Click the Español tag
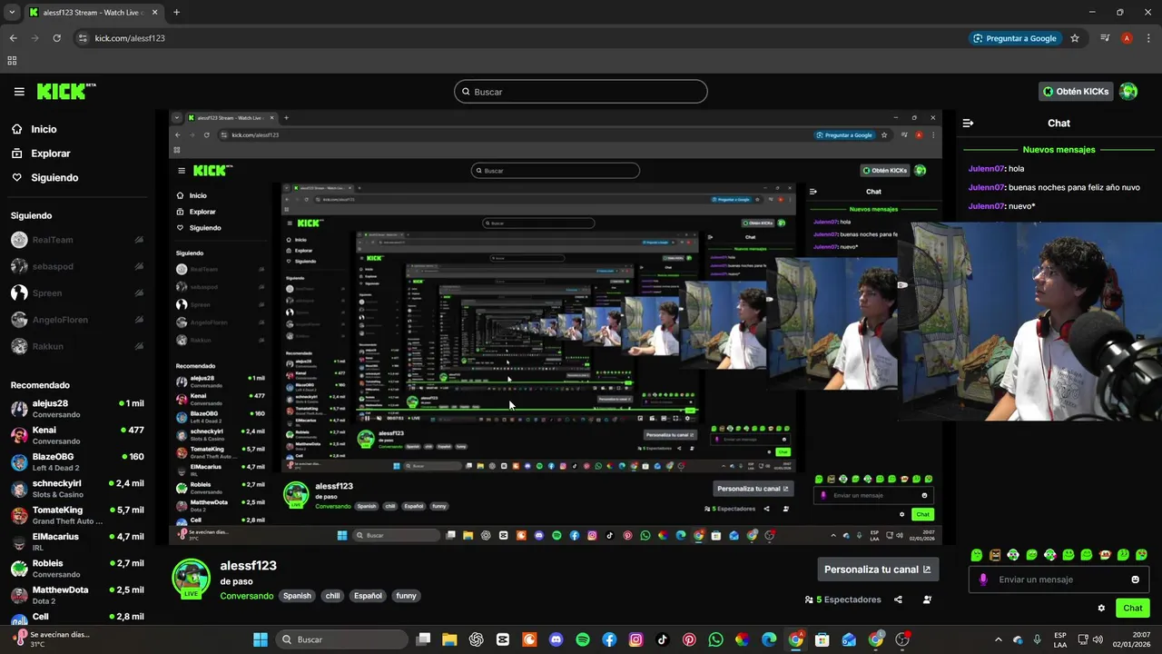 tap(368, 596)
